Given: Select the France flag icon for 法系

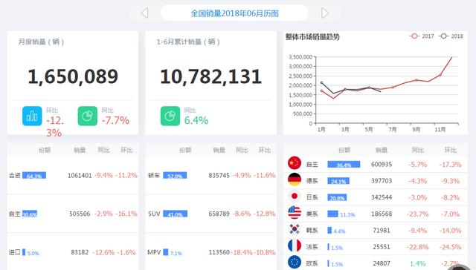Looking at the screenshot, I should 295,246.
